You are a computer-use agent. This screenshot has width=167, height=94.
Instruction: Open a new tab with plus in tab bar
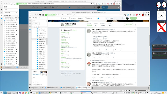[x=92, y=88]
